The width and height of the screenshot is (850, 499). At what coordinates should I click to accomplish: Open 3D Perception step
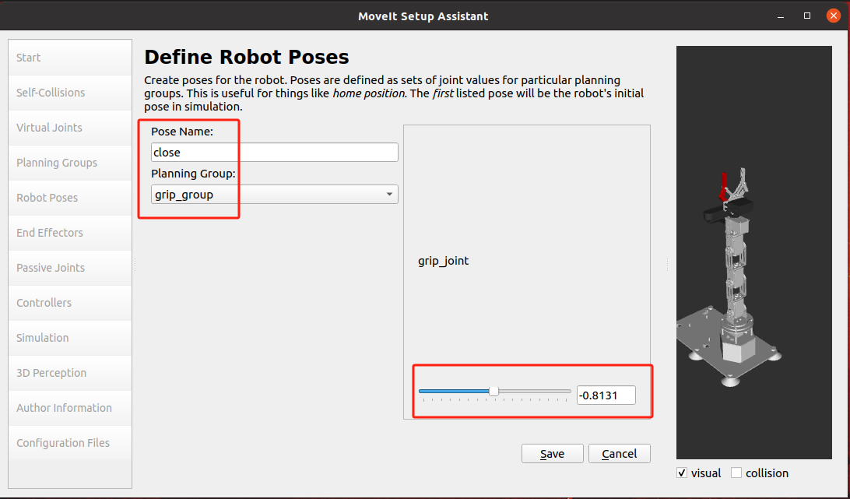pos(70,373)
